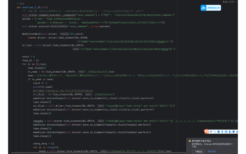Viewport: 246px width, 154px height.
Task: Toggle punctuation mode in Sogou toolbar
Action: (215, 132)
